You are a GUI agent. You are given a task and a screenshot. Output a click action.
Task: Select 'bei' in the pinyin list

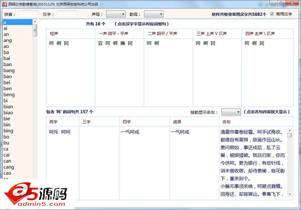click(x=18, y=82)
